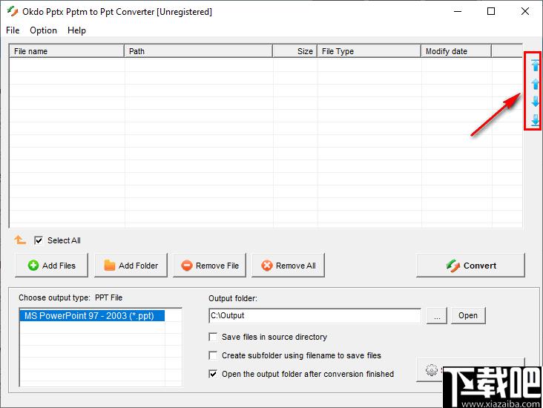The width and height of the screenshot is (543, 408).
Task: Click the orange up-level arrow icon
Action: coord(20,240)
